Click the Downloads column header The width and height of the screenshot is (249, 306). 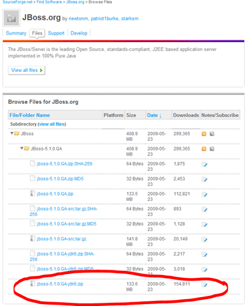pyautogui.click(x=186, y=115)
